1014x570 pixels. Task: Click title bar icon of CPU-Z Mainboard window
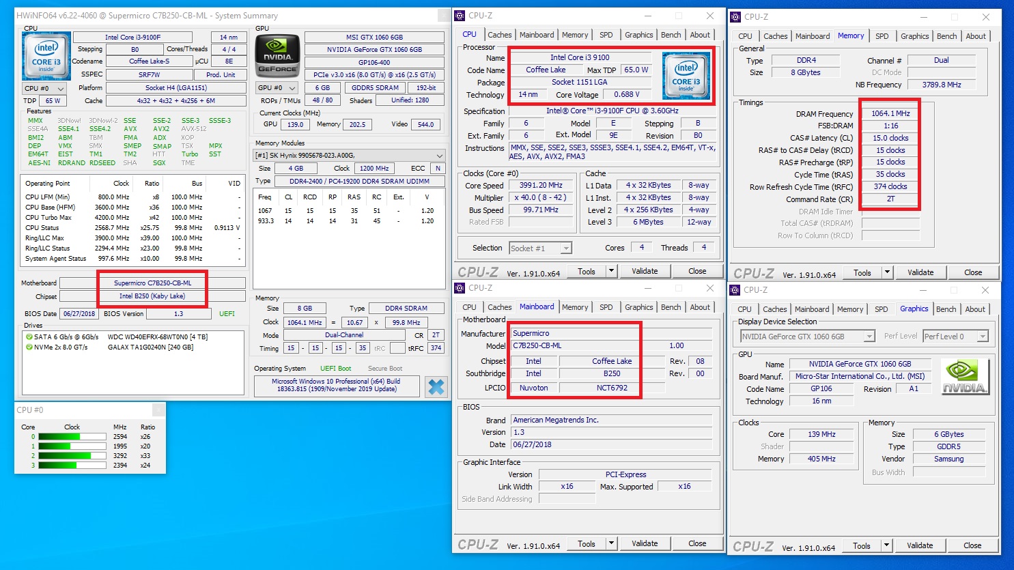[x=460, y=288]
